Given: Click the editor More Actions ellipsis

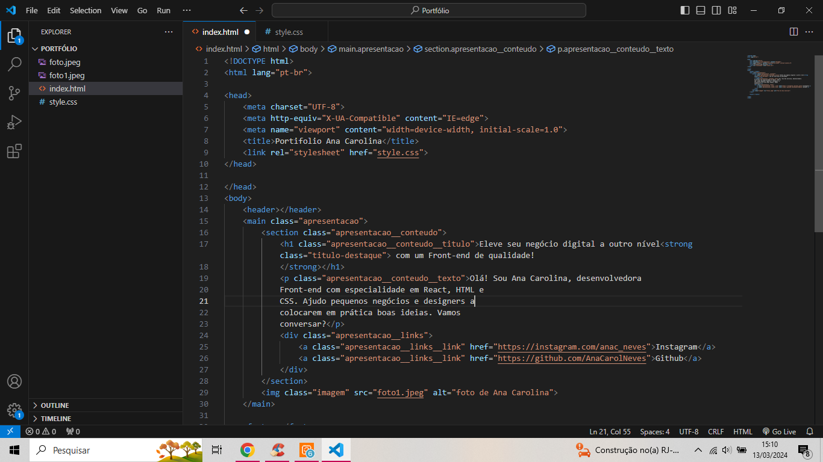Looking at the screenshot, I should click(x=810, y=32).
